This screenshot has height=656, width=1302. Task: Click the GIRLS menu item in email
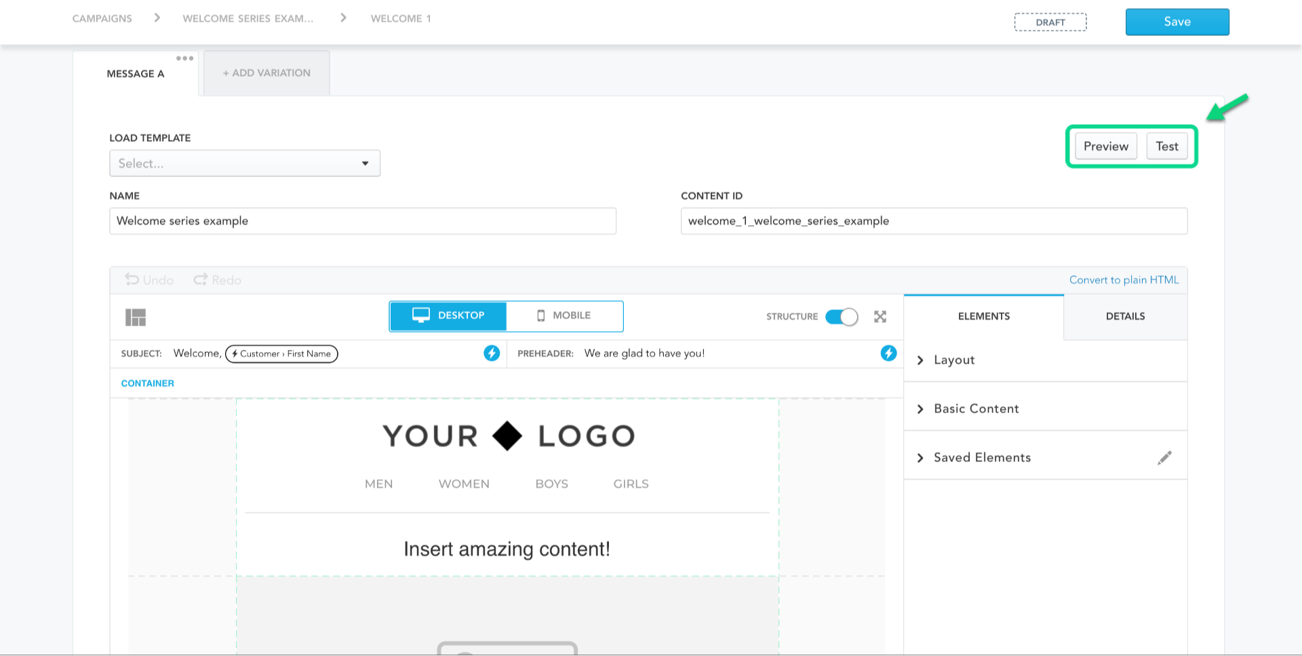point(631,484)
